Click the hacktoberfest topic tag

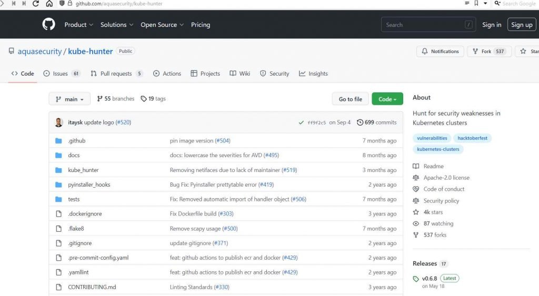pyautogui.click(x=472, y=138)
